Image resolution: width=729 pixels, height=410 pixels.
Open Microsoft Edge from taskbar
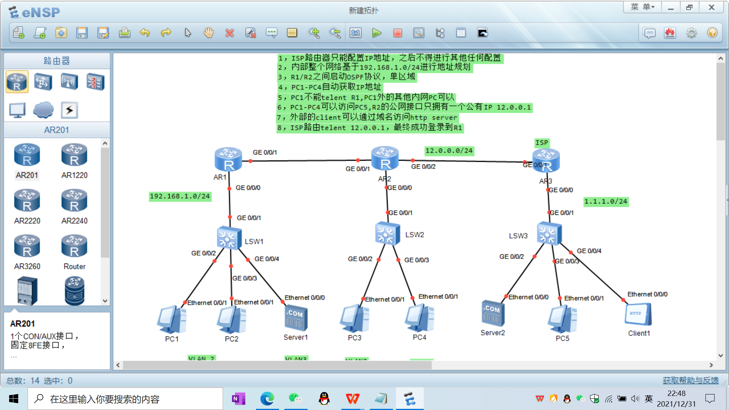(267, 399)
